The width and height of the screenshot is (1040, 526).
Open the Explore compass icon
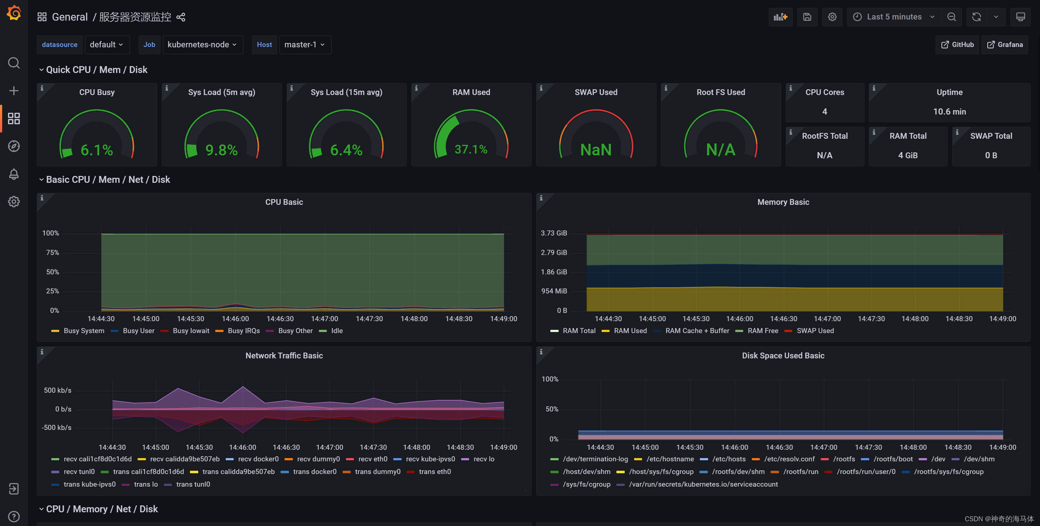[14, 146]
